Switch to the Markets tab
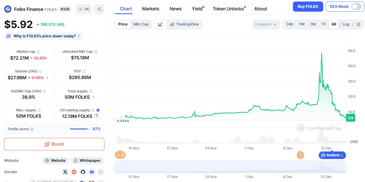Image resolution: width=365 pixels, height=182 pixels. click(151, 9)
